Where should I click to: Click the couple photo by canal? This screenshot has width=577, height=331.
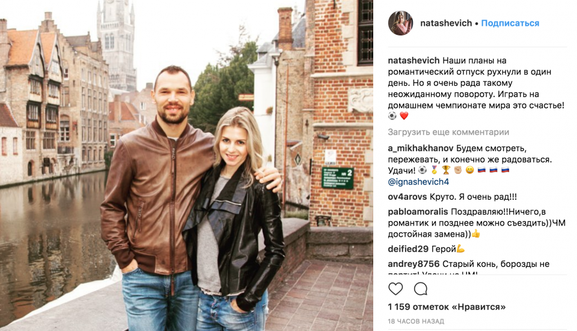coord(186,165)
